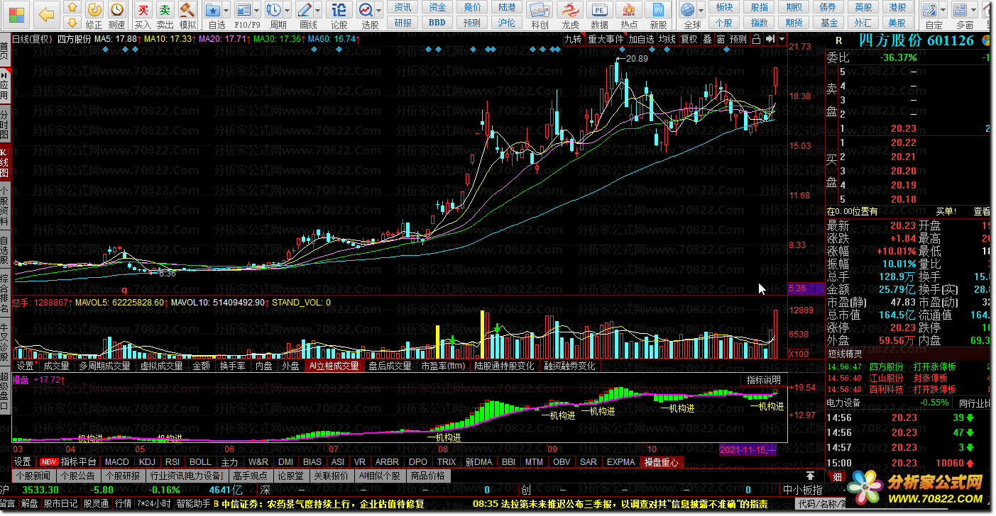Screen dimensions: 996x516
Task: Open the 科创 board icon
Action: point(540,10)
